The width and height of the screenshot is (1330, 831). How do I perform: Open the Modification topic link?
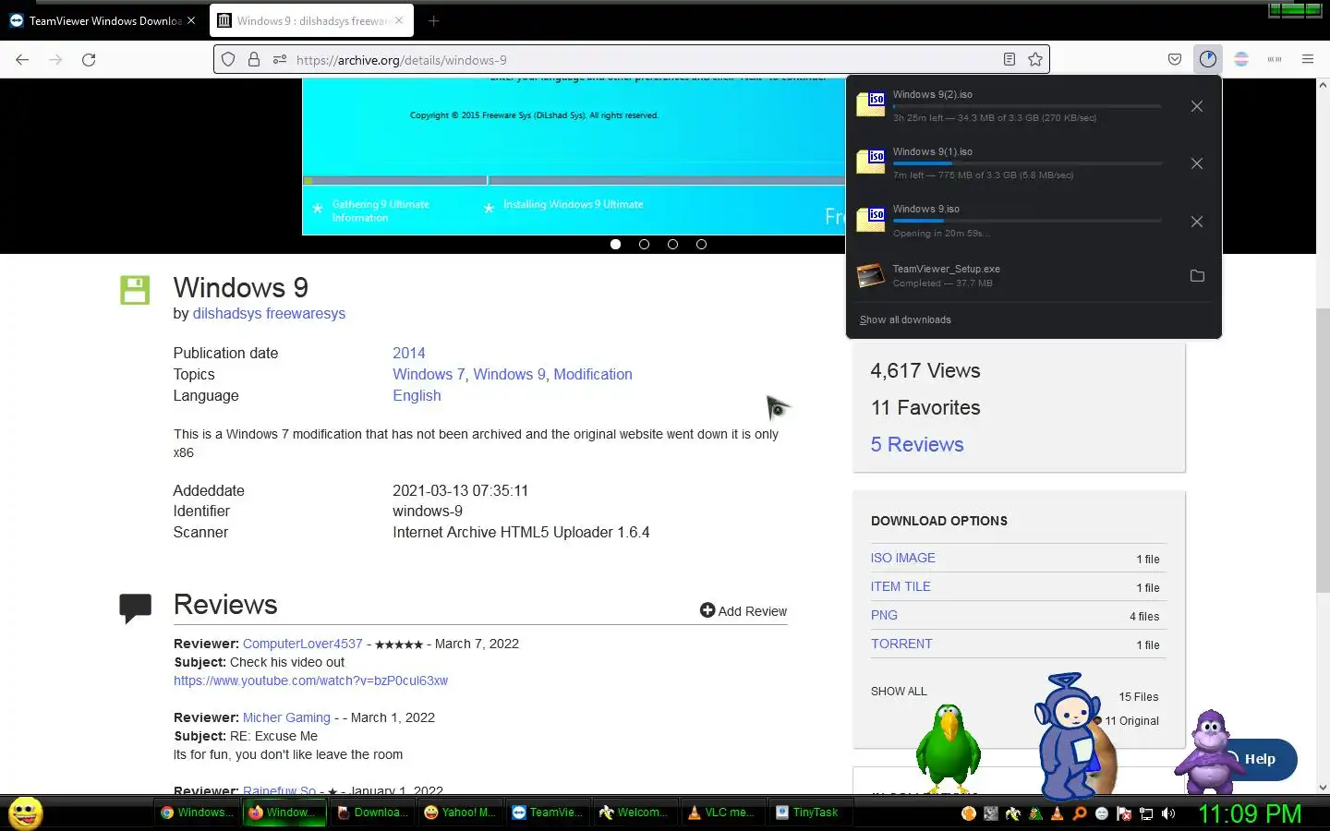pos(593,374)
